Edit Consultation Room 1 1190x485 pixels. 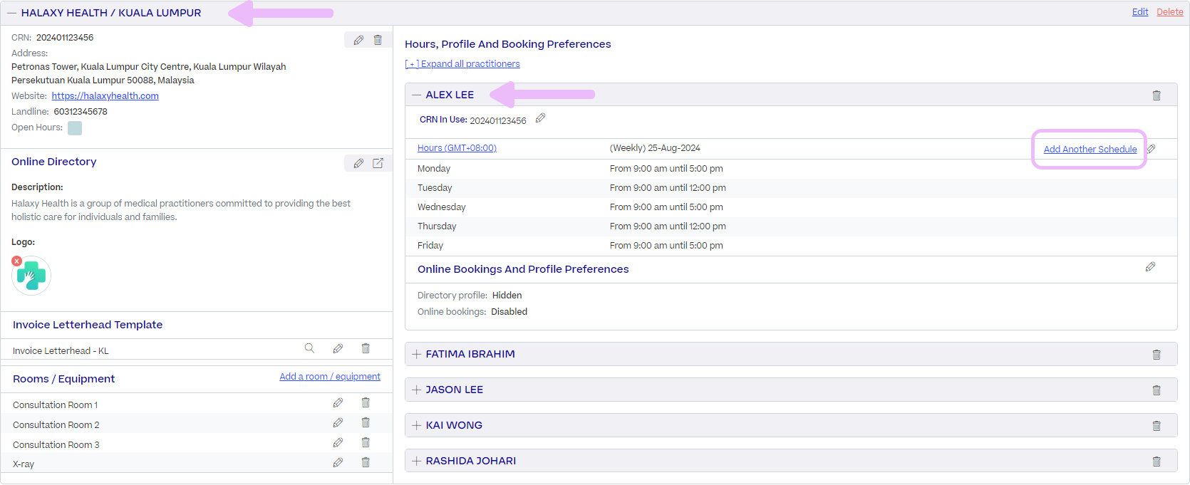tap(338, 403)
